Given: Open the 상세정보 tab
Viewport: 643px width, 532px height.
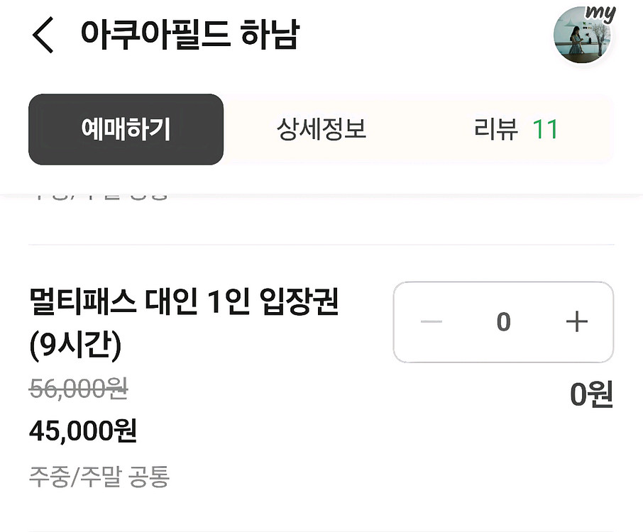Looking at the screenshot, I should coord(321,129).
